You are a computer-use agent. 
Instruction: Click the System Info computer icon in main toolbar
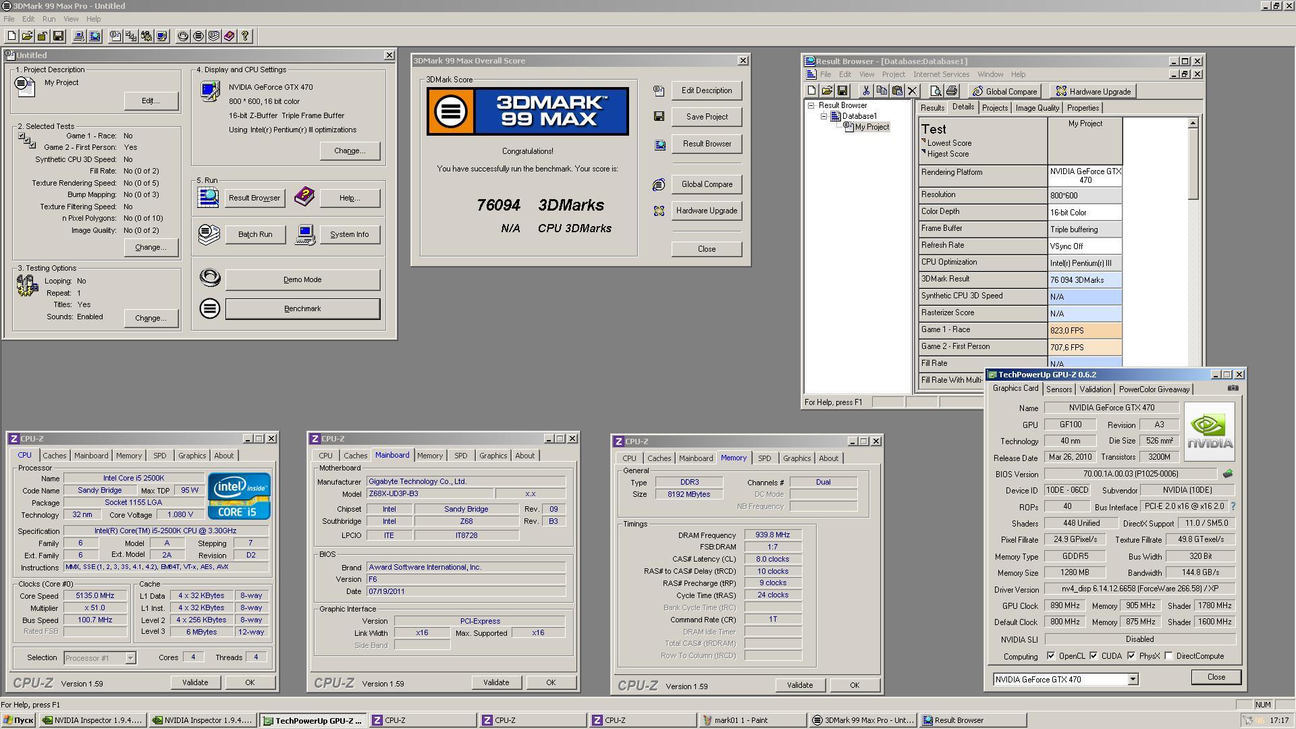point(79,36)
